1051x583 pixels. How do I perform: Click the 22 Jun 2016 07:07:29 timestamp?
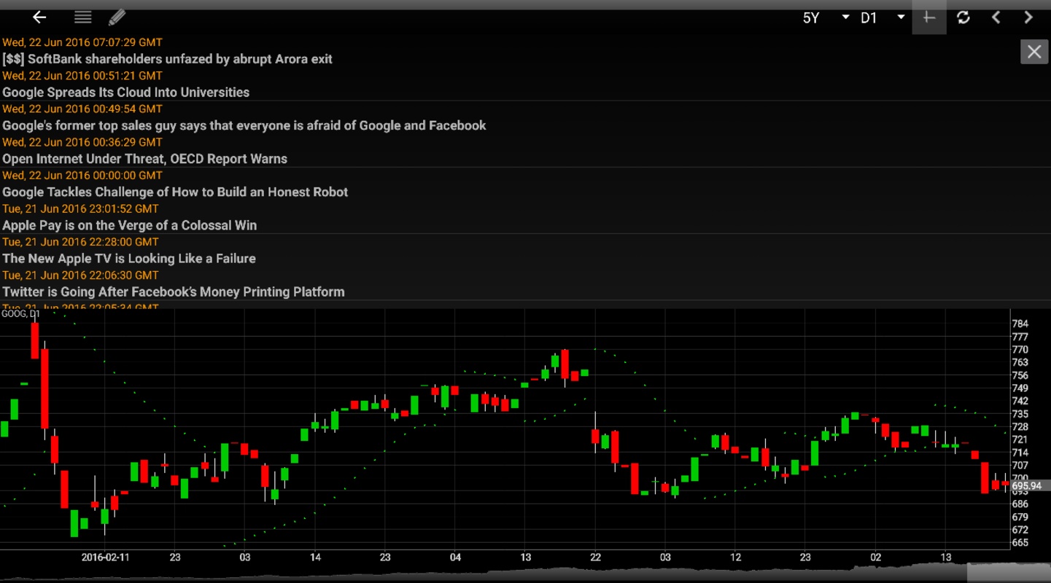[82, 42]
